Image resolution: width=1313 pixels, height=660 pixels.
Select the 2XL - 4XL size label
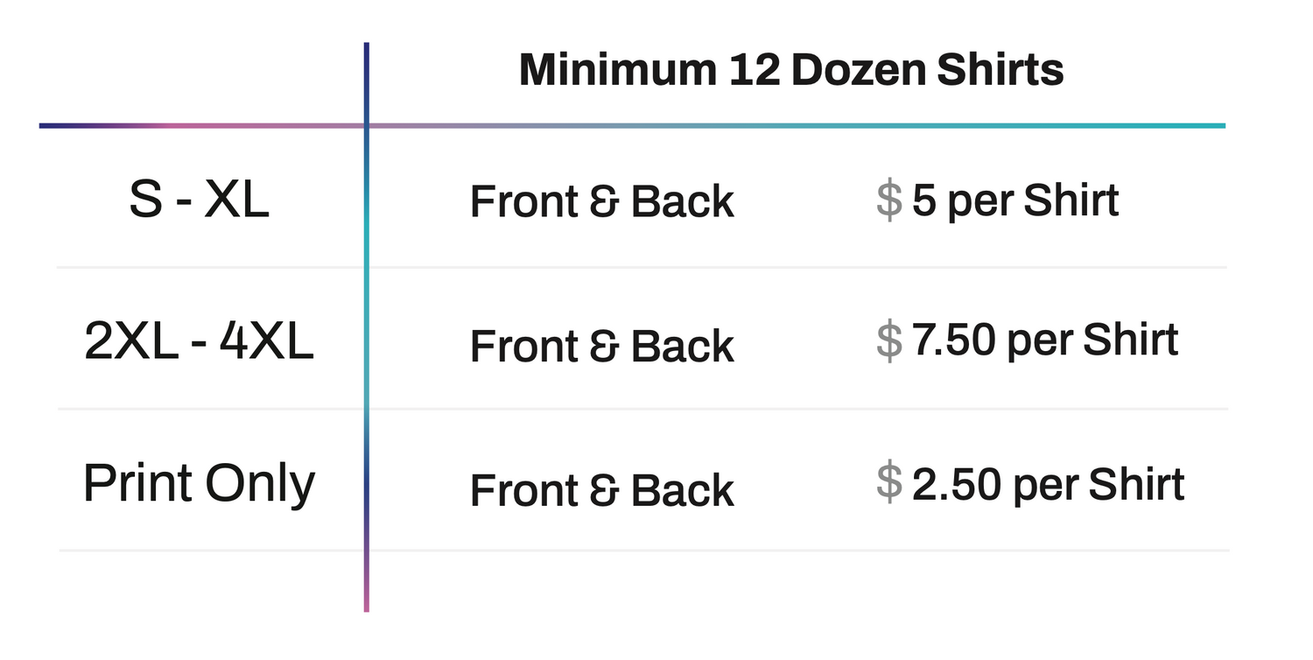[199, 342]
